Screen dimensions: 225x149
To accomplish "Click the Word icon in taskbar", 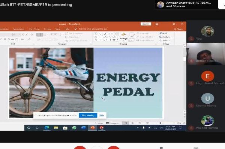I will (83, 128).
